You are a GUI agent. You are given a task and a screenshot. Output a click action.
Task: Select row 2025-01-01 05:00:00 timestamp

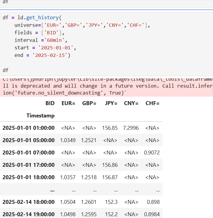[29, 140]
